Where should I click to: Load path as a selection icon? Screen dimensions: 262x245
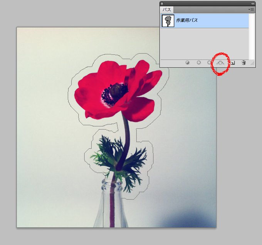pyautogui.click(x=209, y=63)
